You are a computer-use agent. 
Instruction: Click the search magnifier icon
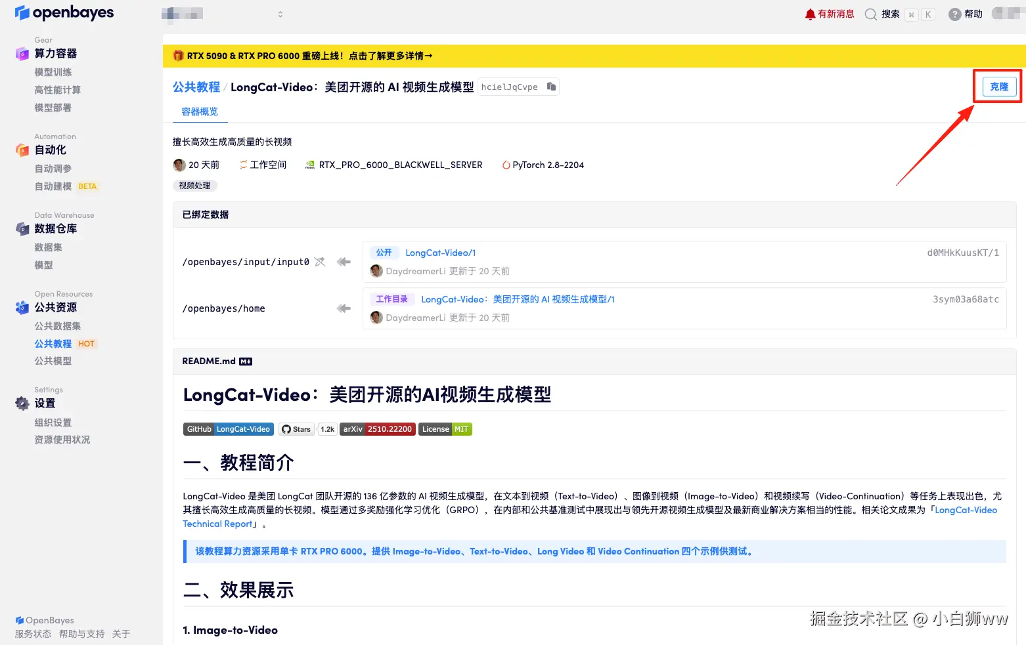tap(870, 14)
